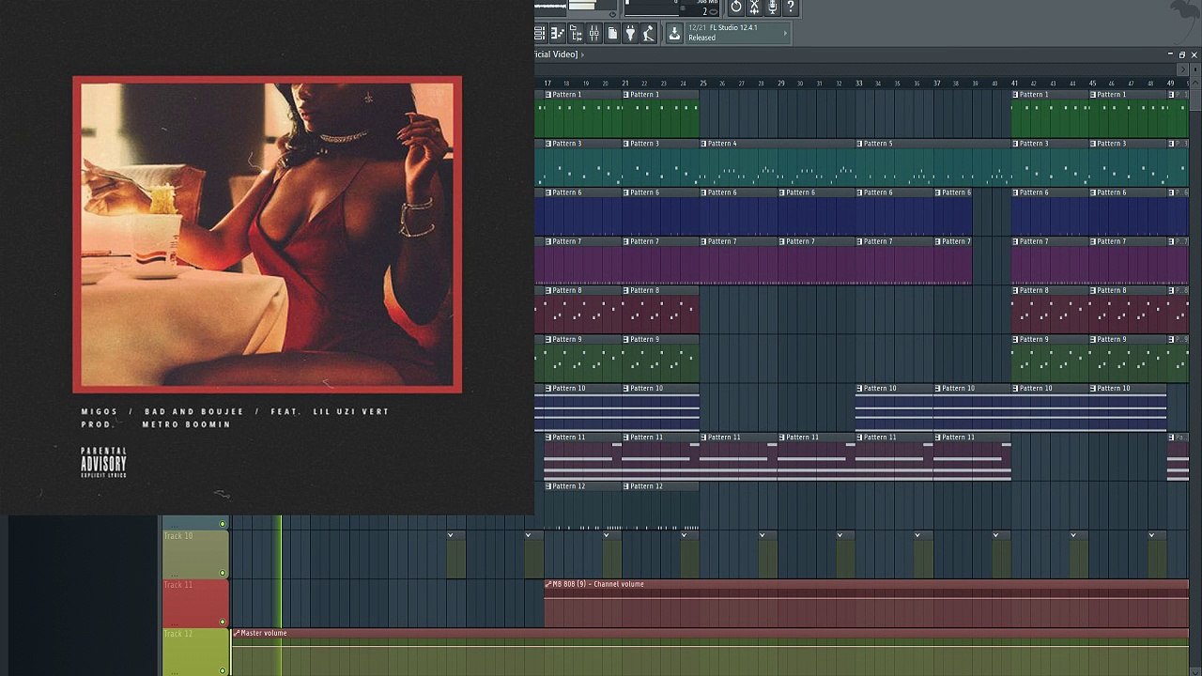Viewport: 1202px width, 676px height.
Task: Select Pattern 1 clip starting at bar 21
Action: [660, 115]
